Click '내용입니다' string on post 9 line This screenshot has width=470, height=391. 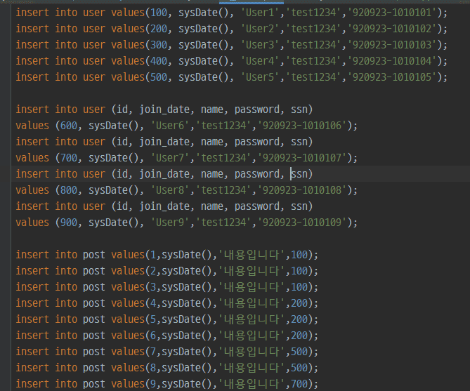tap(252, 385)
